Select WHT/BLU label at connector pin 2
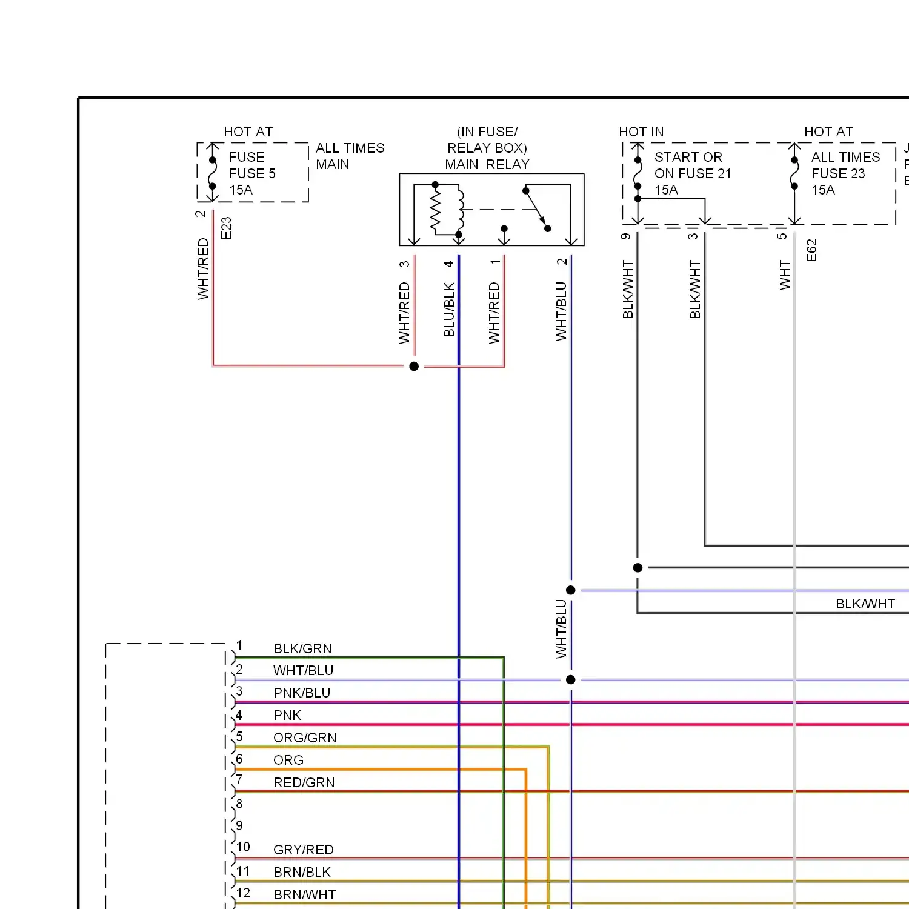 (x=304, y=670)
